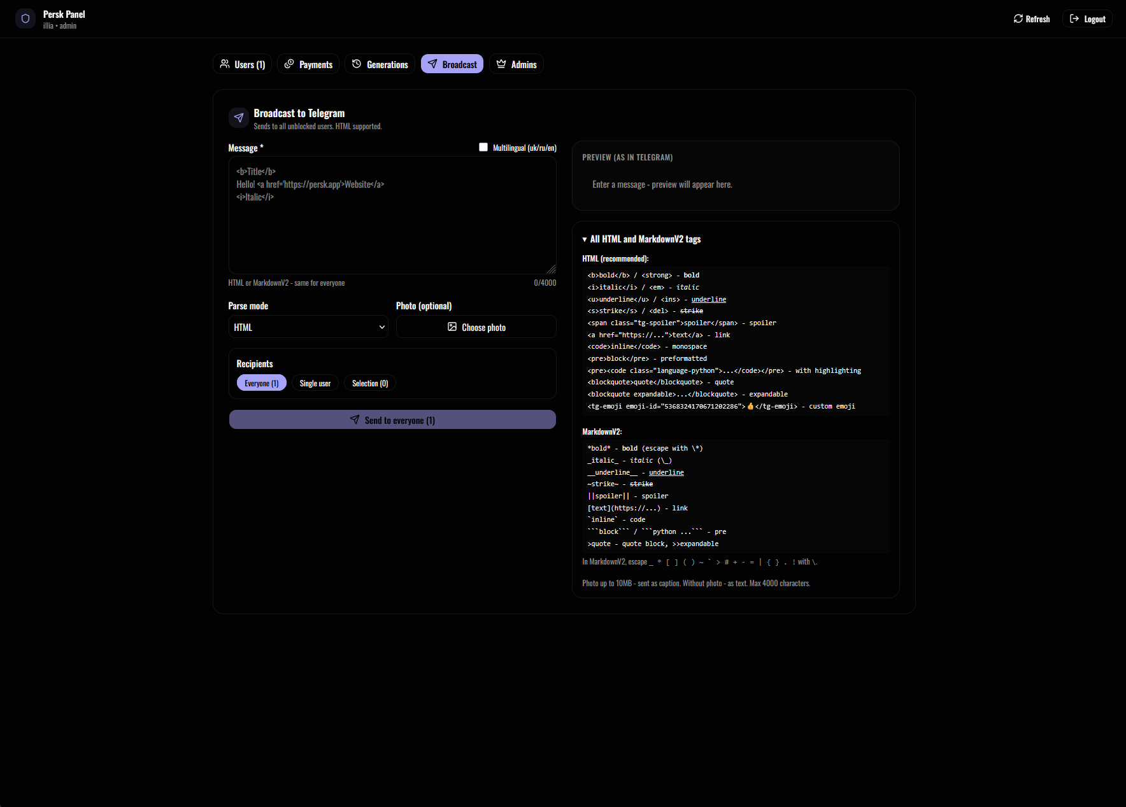Click the send icon in Send to everyone
The height and width of the screenshot is (807, 1126).
point(355,419)
